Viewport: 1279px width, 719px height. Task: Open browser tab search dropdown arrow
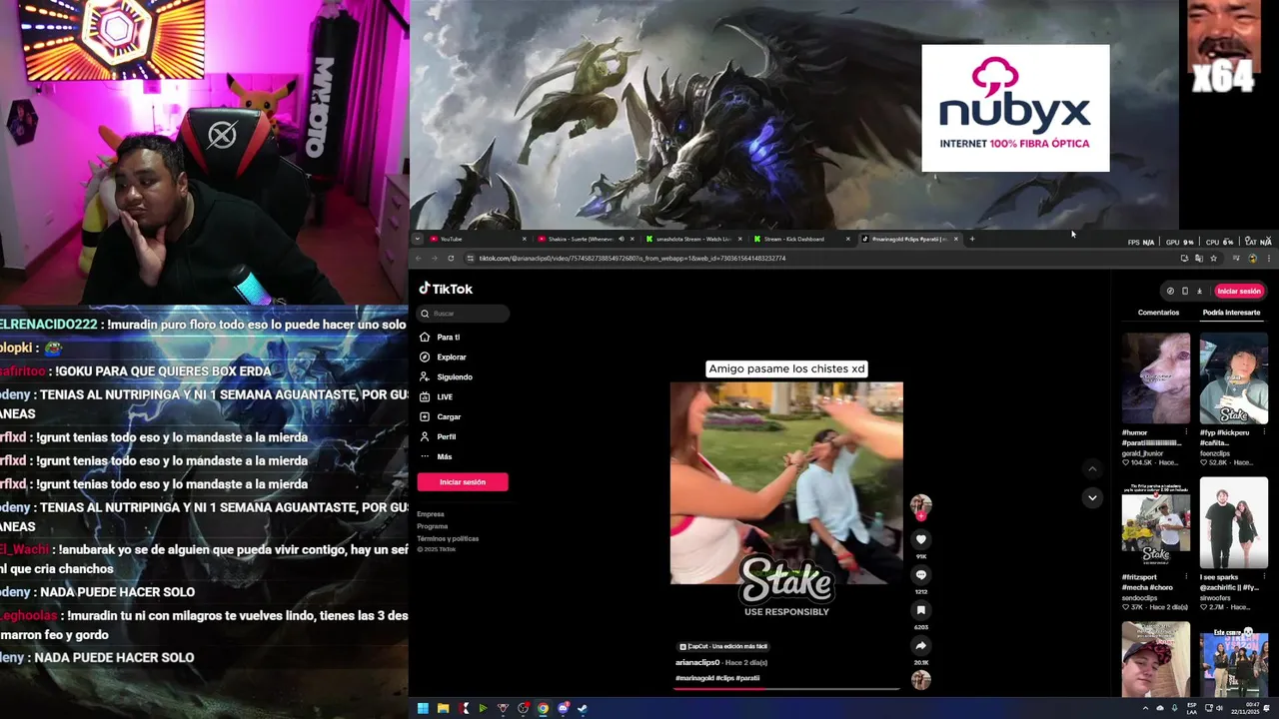[x=417, y=239]
